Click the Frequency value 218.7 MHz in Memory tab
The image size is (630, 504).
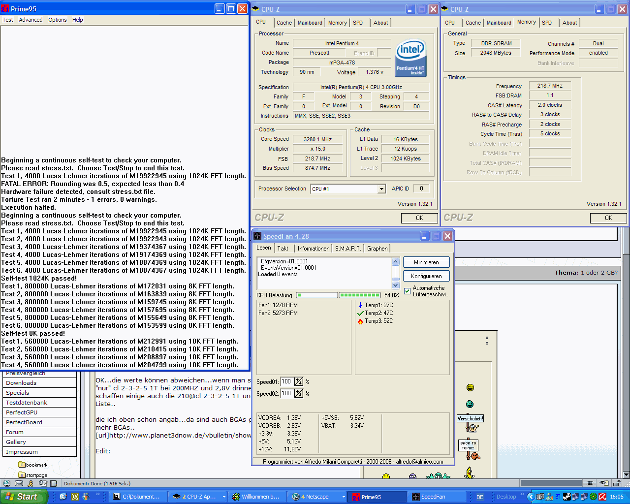550,86
